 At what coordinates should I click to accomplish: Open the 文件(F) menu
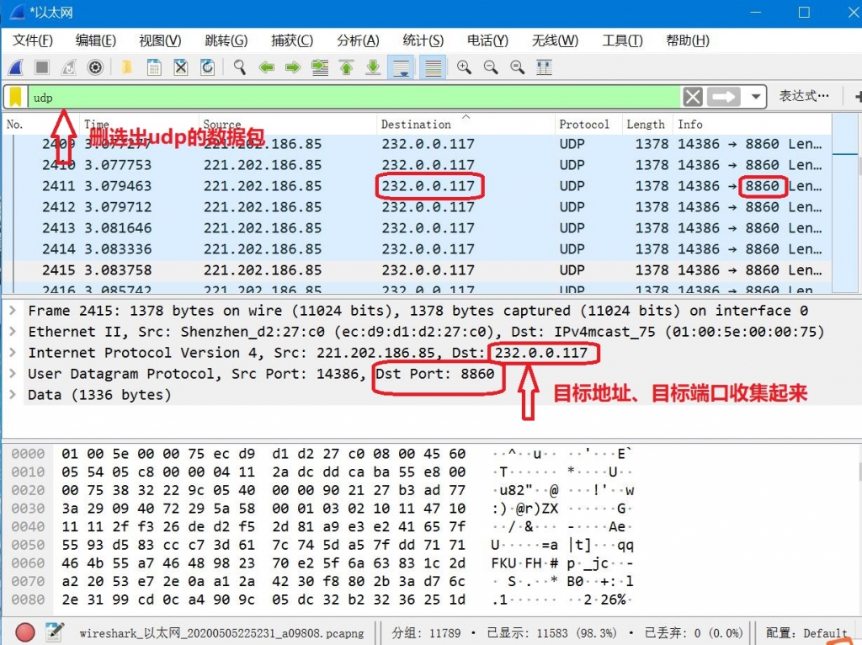pyautogui.click(x=33, y=40)
